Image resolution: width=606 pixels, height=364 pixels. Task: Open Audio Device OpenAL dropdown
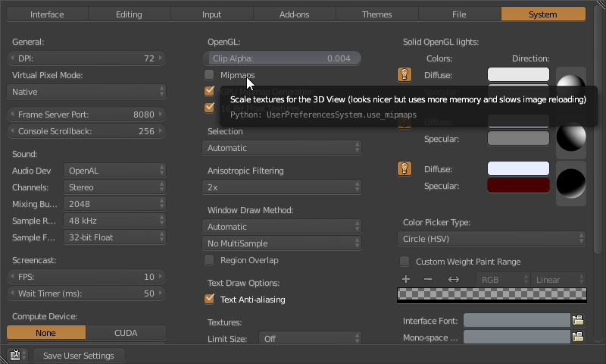[115, 171]
